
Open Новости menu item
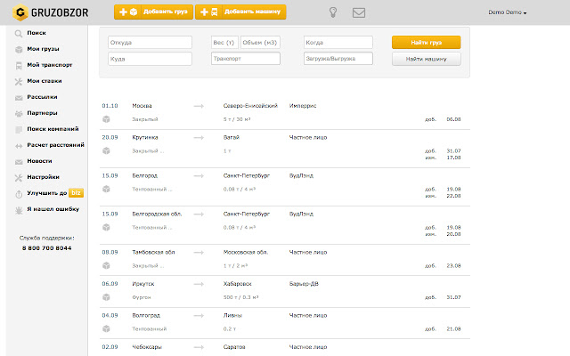click(x=39, y=160)
